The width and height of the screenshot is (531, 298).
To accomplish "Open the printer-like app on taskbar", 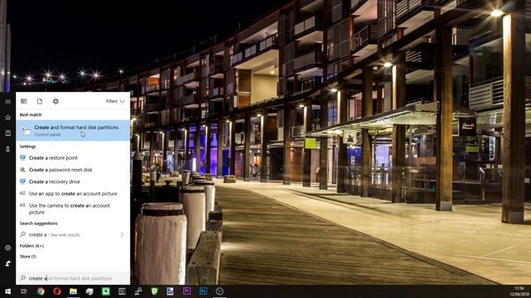I will coord(90,291).
